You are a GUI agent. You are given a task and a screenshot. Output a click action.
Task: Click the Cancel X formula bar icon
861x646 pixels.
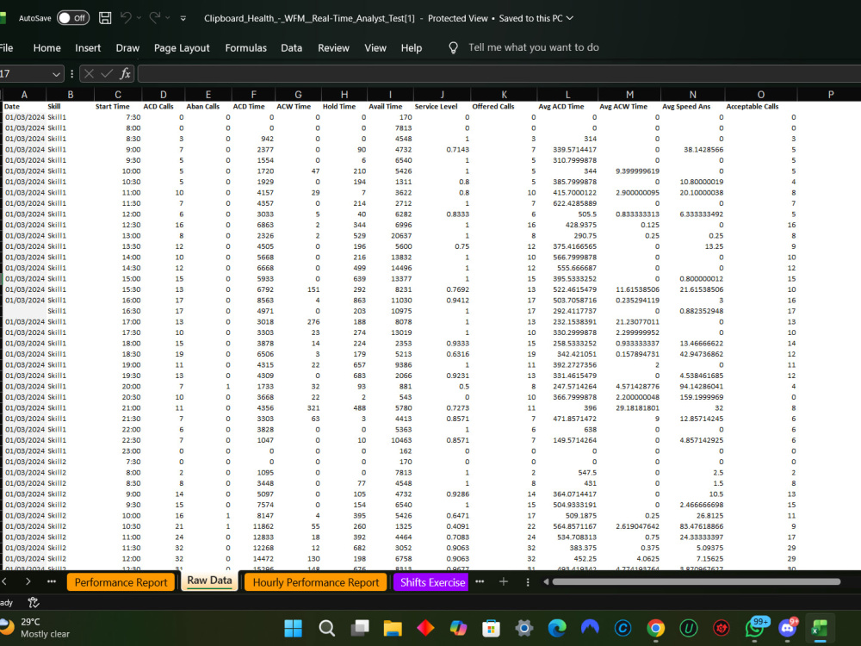(x=89, y=73)
